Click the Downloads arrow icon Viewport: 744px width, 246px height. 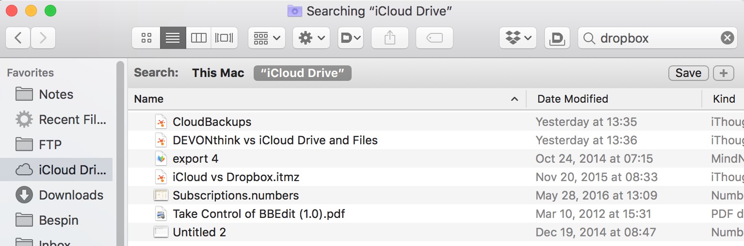[24, 195]
